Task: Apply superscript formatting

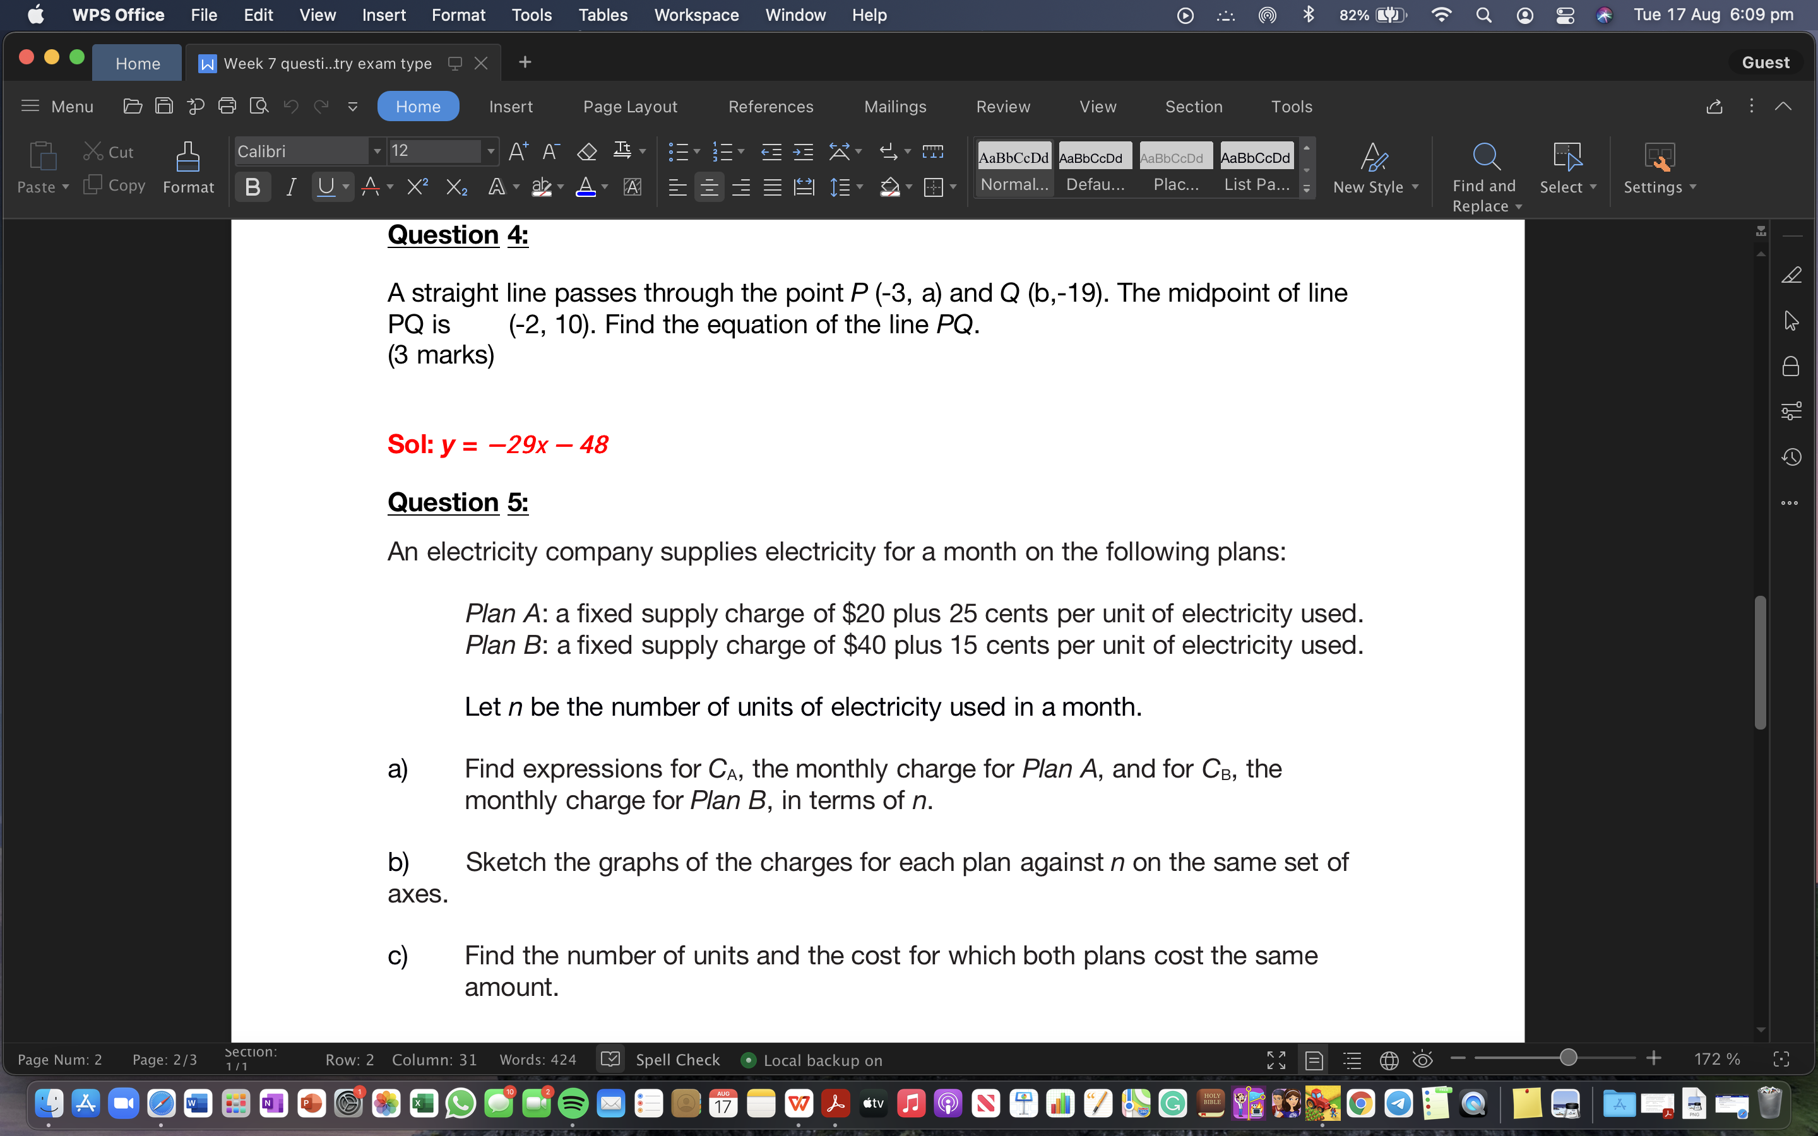Action: [417, 186]
